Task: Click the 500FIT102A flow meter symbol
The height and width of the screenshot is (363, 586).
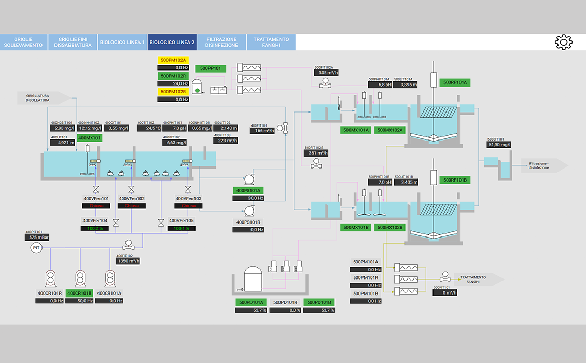Action: point(326,83)
